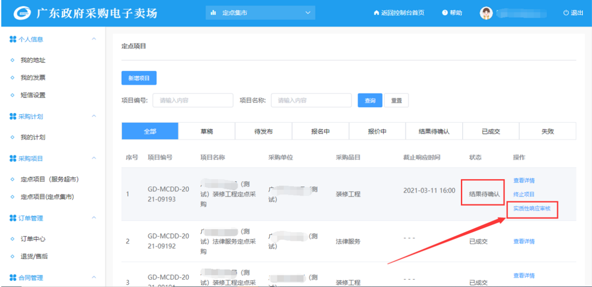Click the 返回控制台首页 home icon
The width and height of the screenshot is (592, 287).
[376, 13]
